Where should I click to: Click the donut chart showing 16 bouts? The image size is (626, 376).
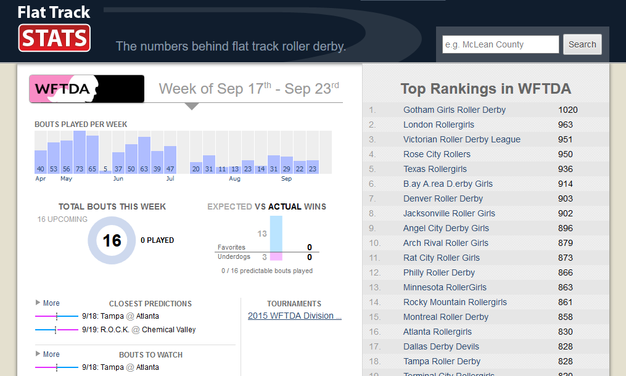[x=112, y=240]
